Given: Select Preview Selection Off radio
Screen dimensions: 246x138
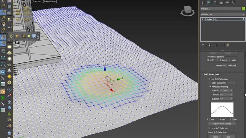Looking at the screenshot, I should tap(208, 60).
